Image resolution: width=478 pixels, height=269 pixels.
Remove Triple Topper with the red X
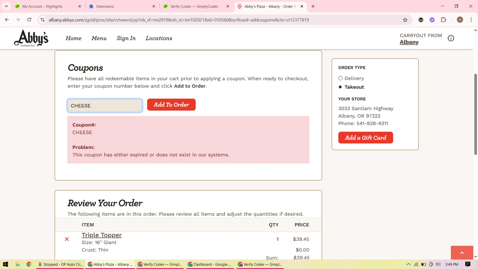(x=67, y=239)
